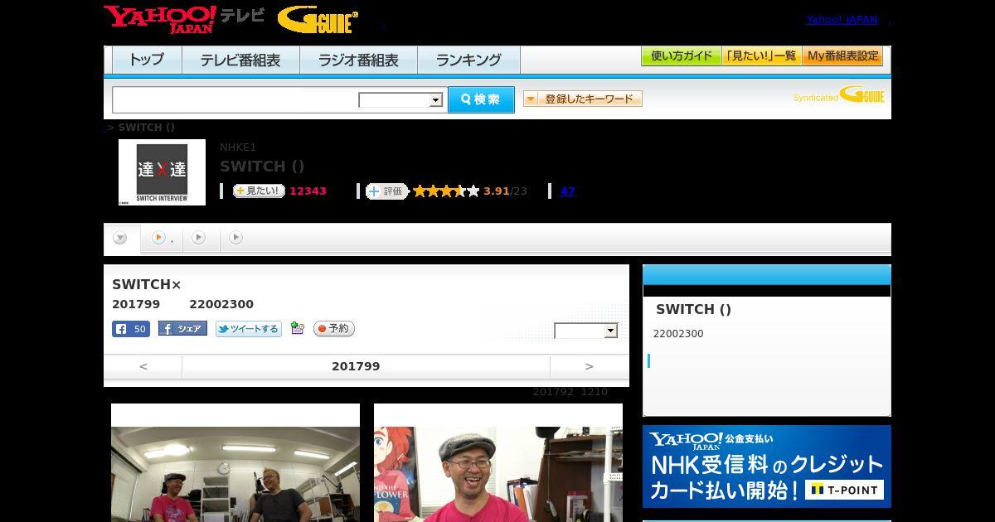995x522 pixels.
Task: Click the 201799 date label
Action: pos(356,366)
